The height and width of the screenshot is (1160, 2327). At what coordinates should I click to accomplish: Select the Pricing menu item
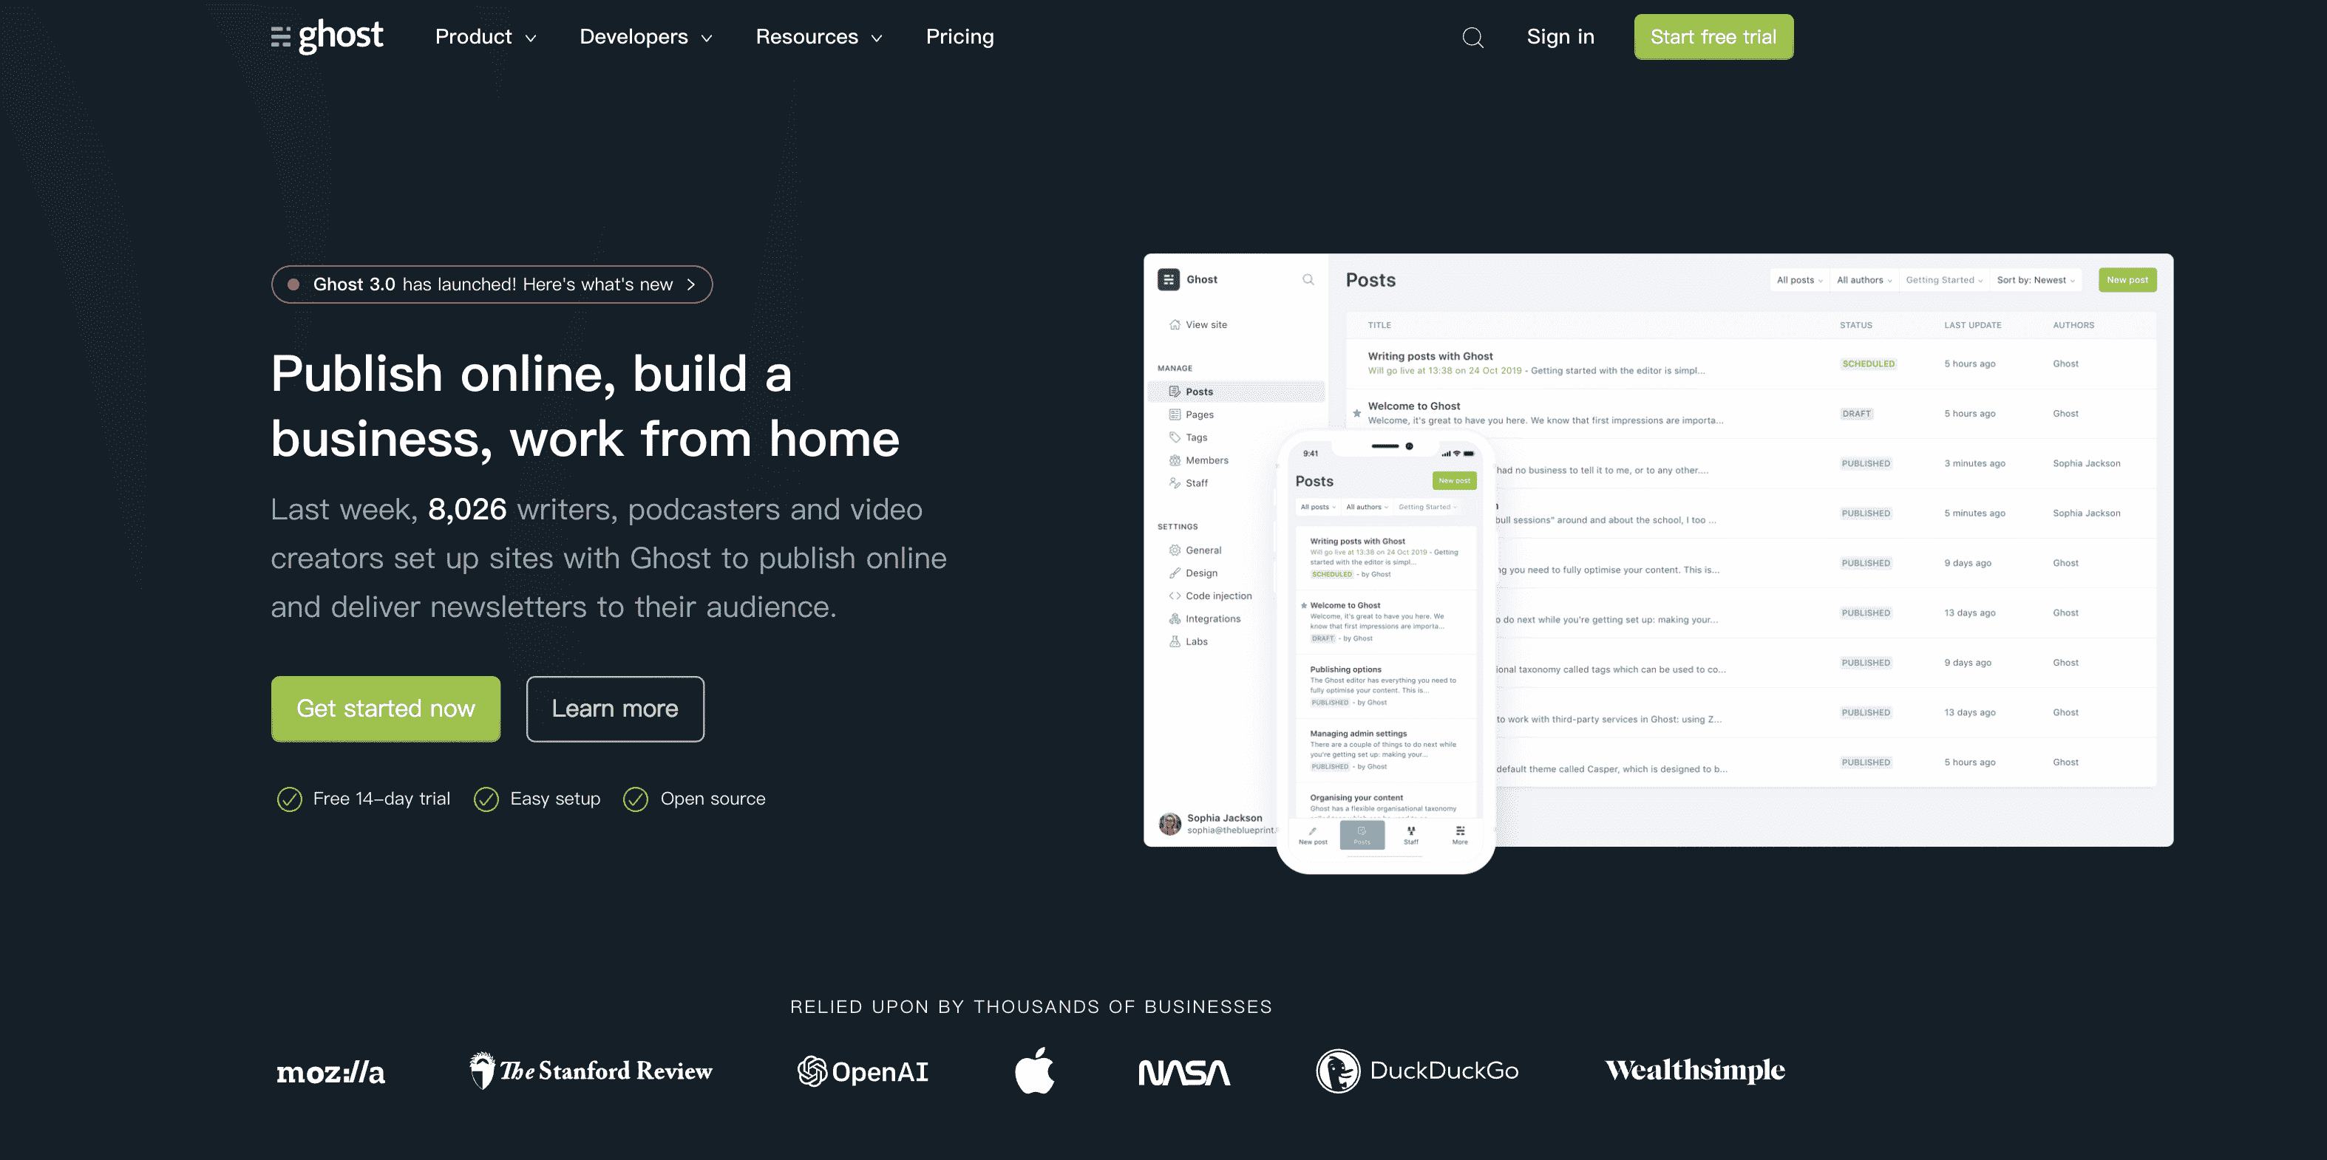click(959, 35)
